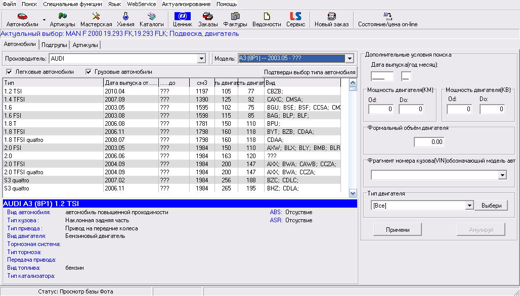Sort by the Вид column header
Image resolution: width=520 pixels, height=296 pixels.
click(x=302, y=83)
